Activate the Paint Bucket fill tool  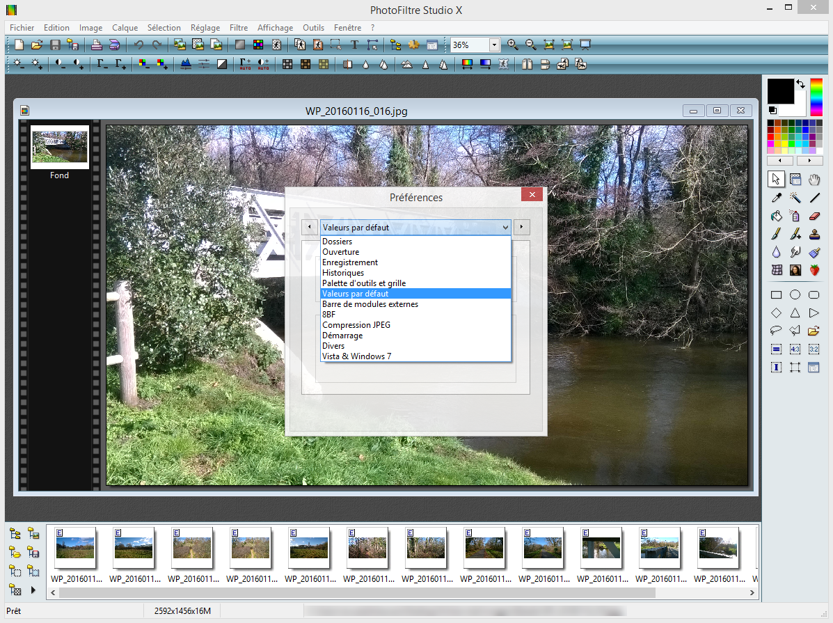776,216
